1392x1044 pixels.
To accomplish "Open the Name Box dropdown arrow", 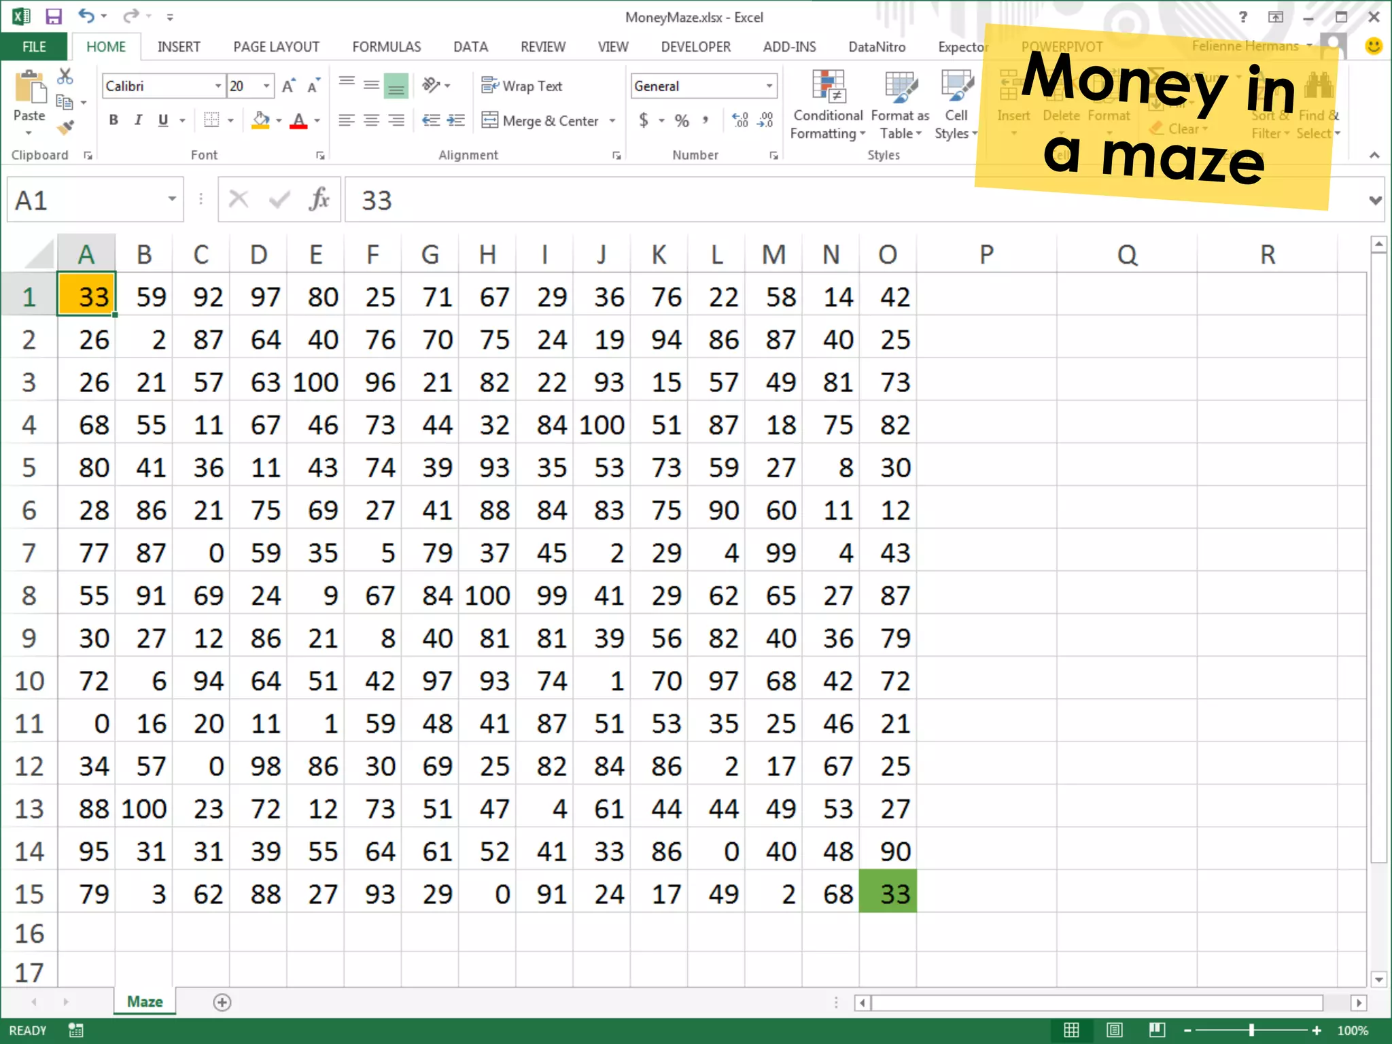I will click(x=172, y=199).
